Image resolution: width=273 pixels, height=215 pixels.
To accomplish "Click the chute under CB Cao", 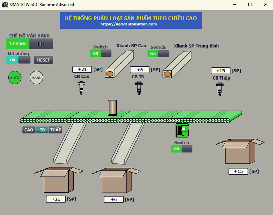I will [70, 142].
